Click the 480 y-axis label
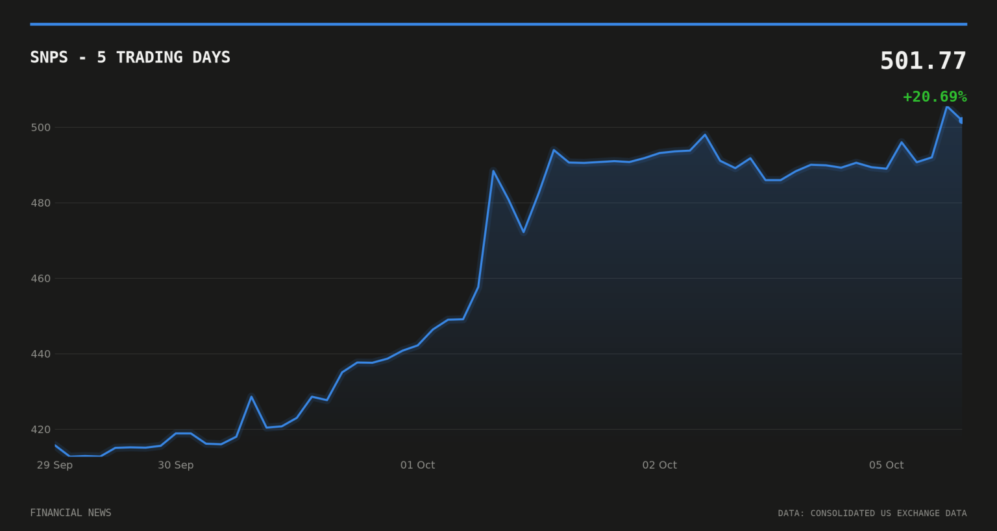 40,203
